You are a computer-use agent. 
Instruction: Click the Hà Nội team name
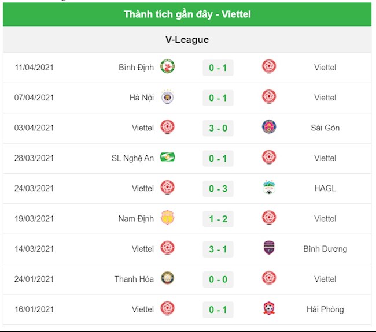click(x=142, y=98)
